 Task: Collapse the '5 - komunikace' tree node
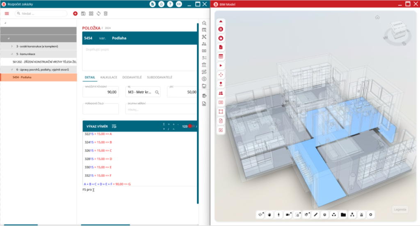pyautogui.click(x=12, y=54)
